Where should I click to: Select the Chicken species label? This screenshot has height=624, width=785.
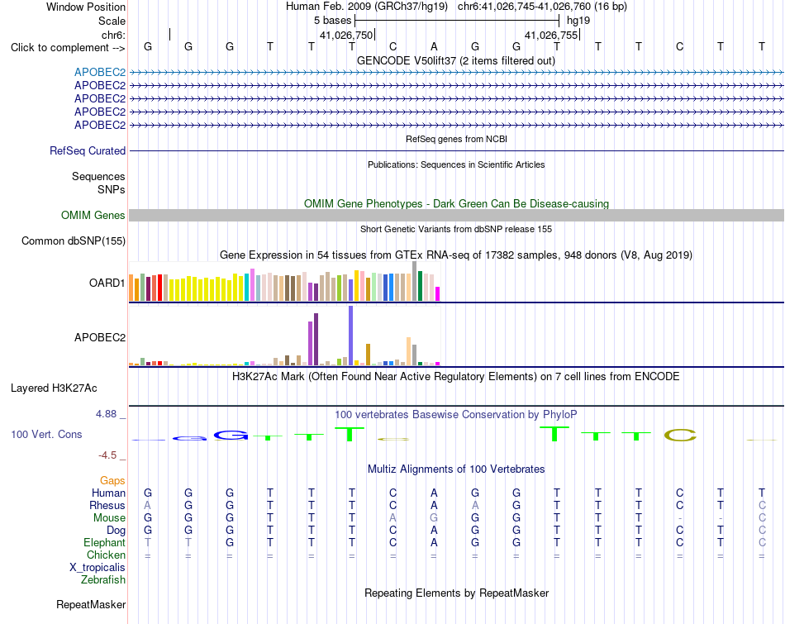[106, 555]
